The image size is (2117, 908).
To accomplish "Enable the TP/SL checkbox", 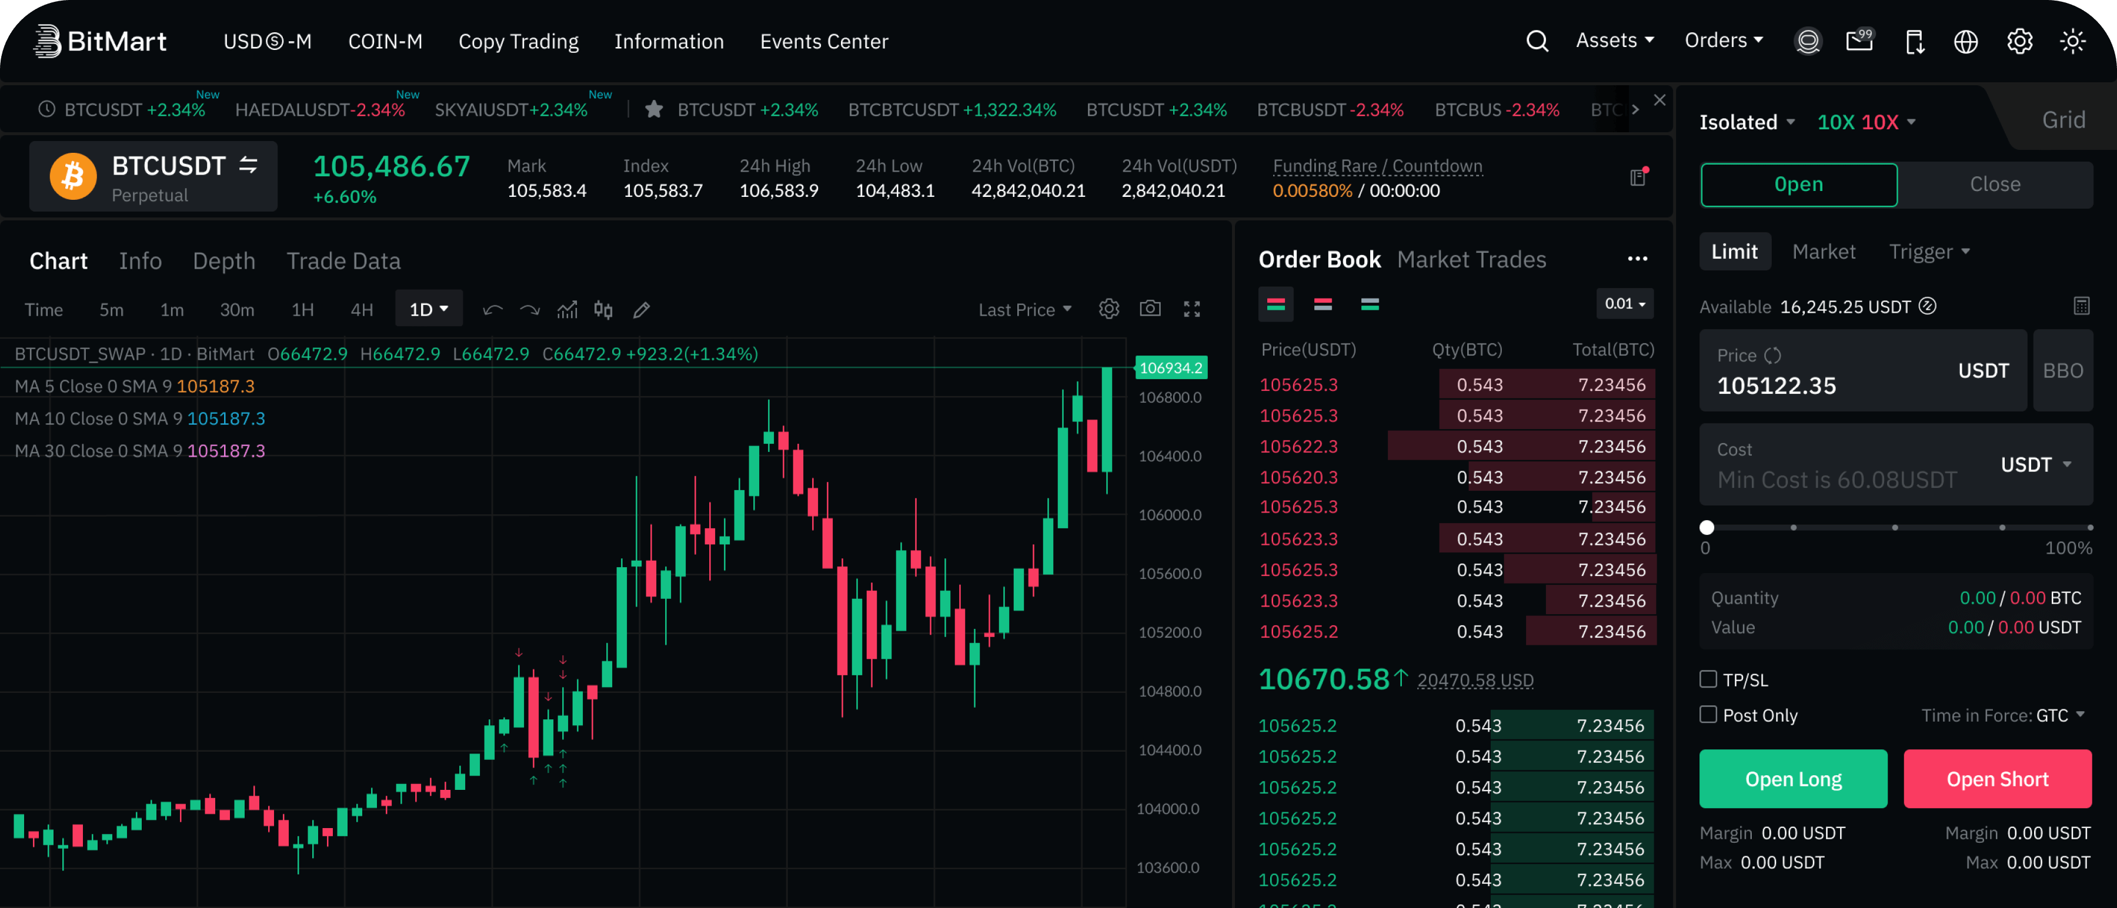I will (1708, 679).
